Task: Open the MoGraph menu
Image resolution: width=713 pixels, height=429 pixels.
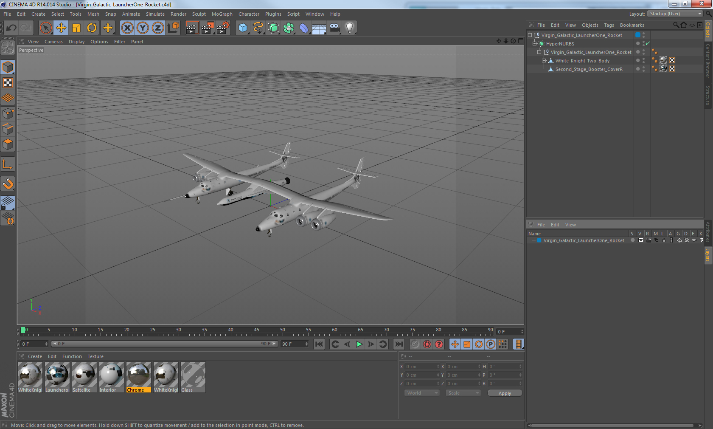Action: tap(222, 14)
